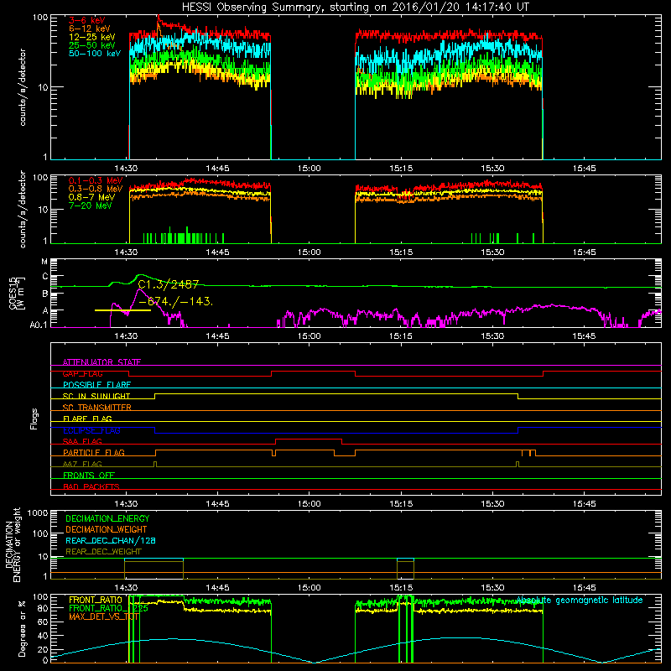The width and height of the screenshot is (671, 671).
Task: Click the FLARE_FLAG label
Action: pos(87,419)
